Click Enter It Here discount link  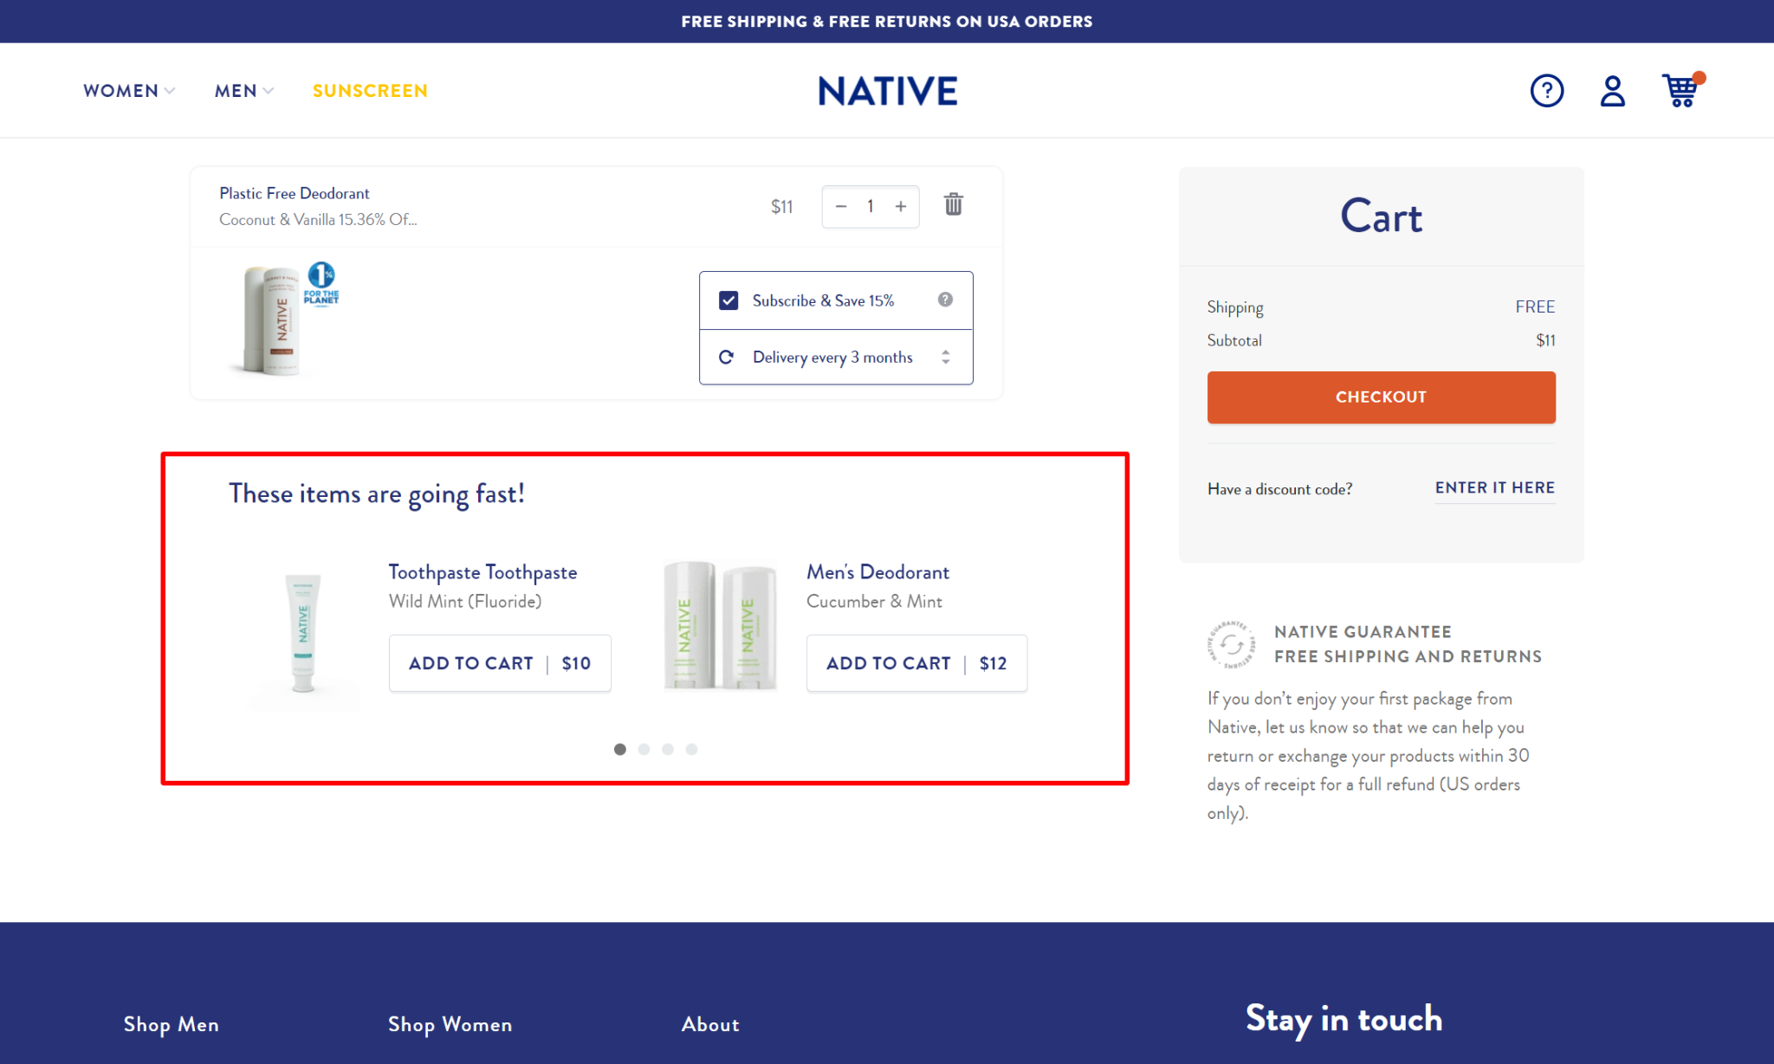point(1494,488)
